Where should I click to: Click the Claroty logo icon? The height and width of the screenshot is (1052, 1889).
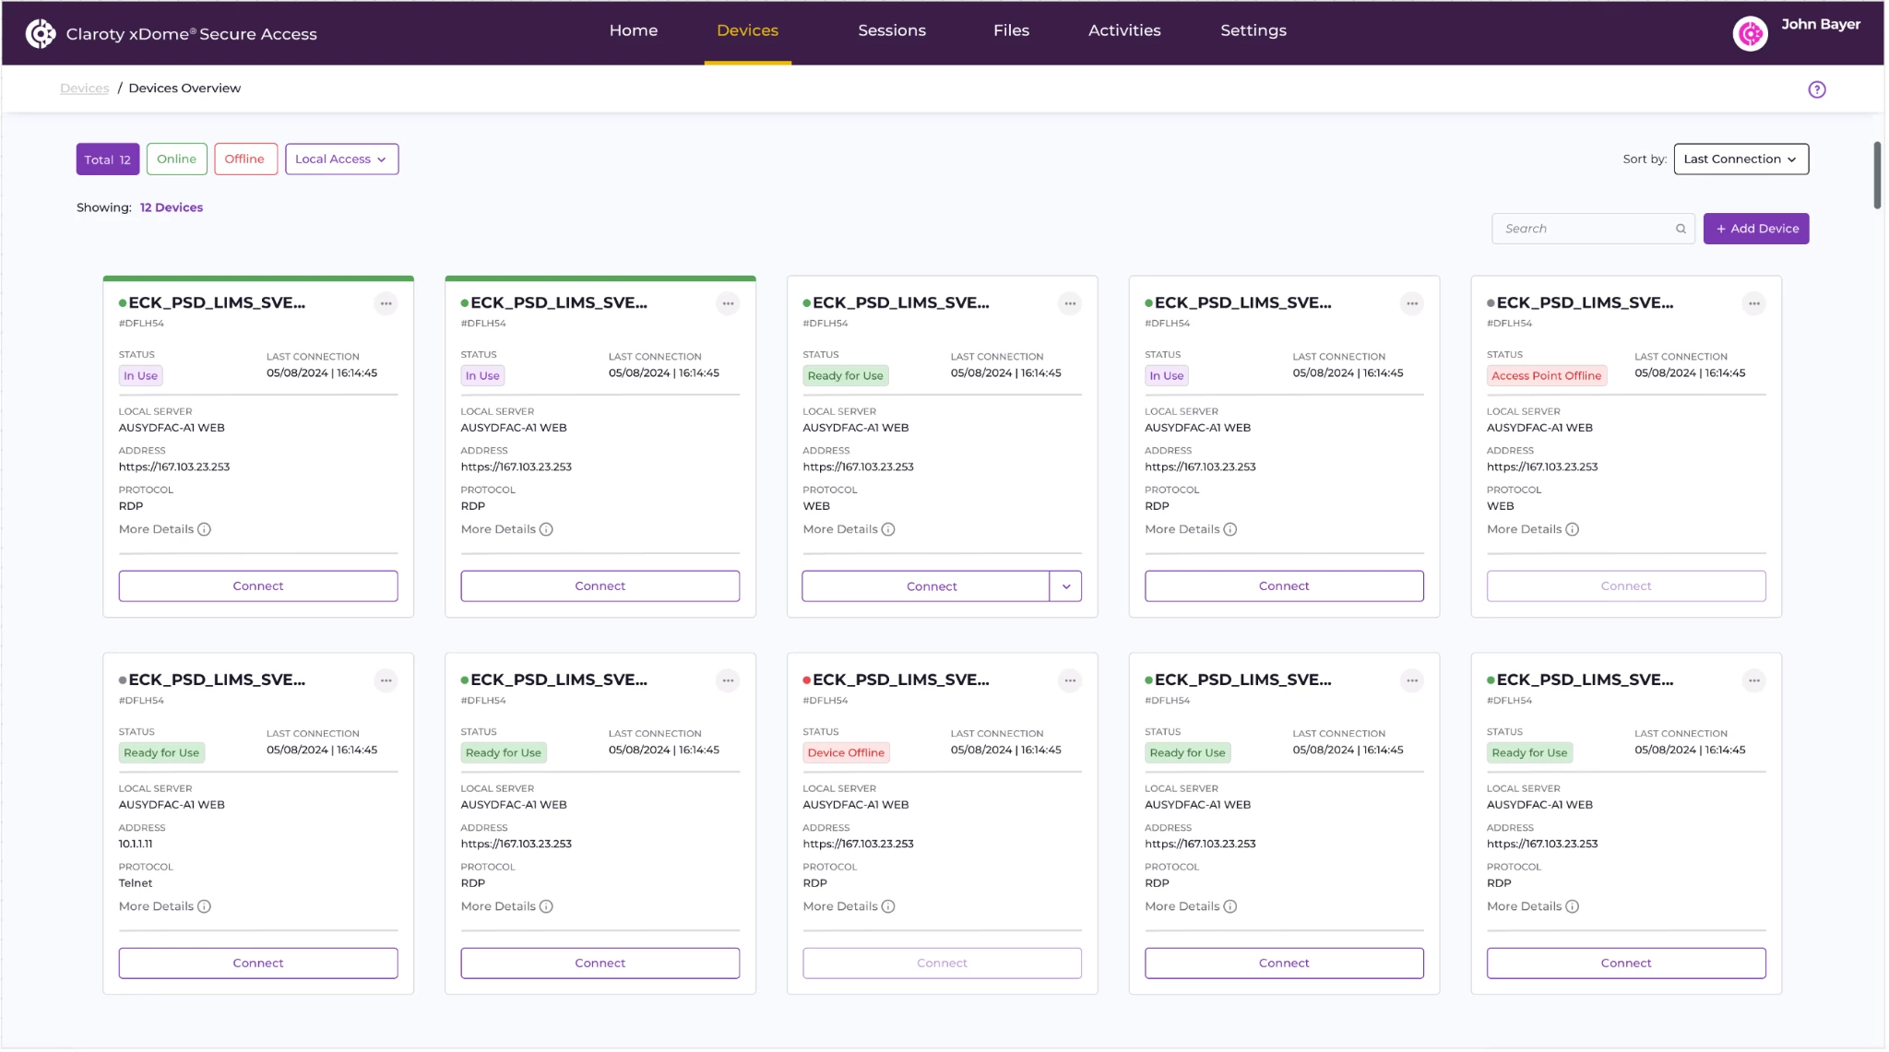(x=41, y=33)
